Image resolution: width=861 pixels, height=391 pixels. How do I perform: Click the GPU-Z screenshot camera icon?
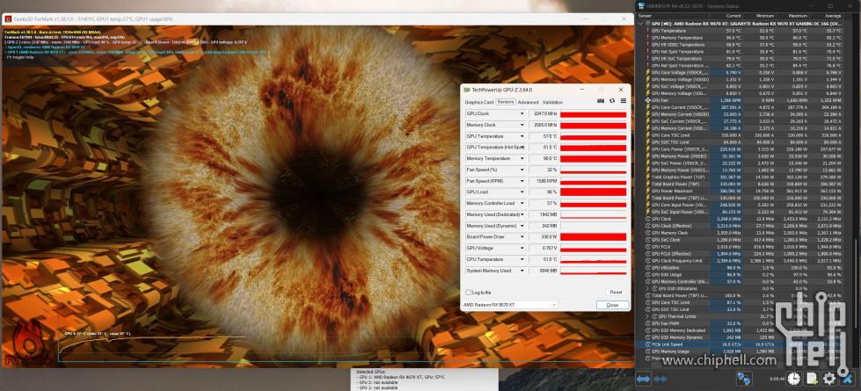[x=601, y=101]
